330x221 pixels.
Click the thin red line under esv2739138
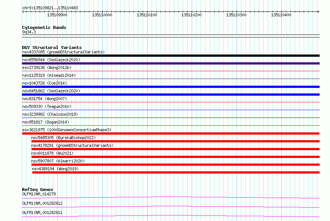click(171, 71)
